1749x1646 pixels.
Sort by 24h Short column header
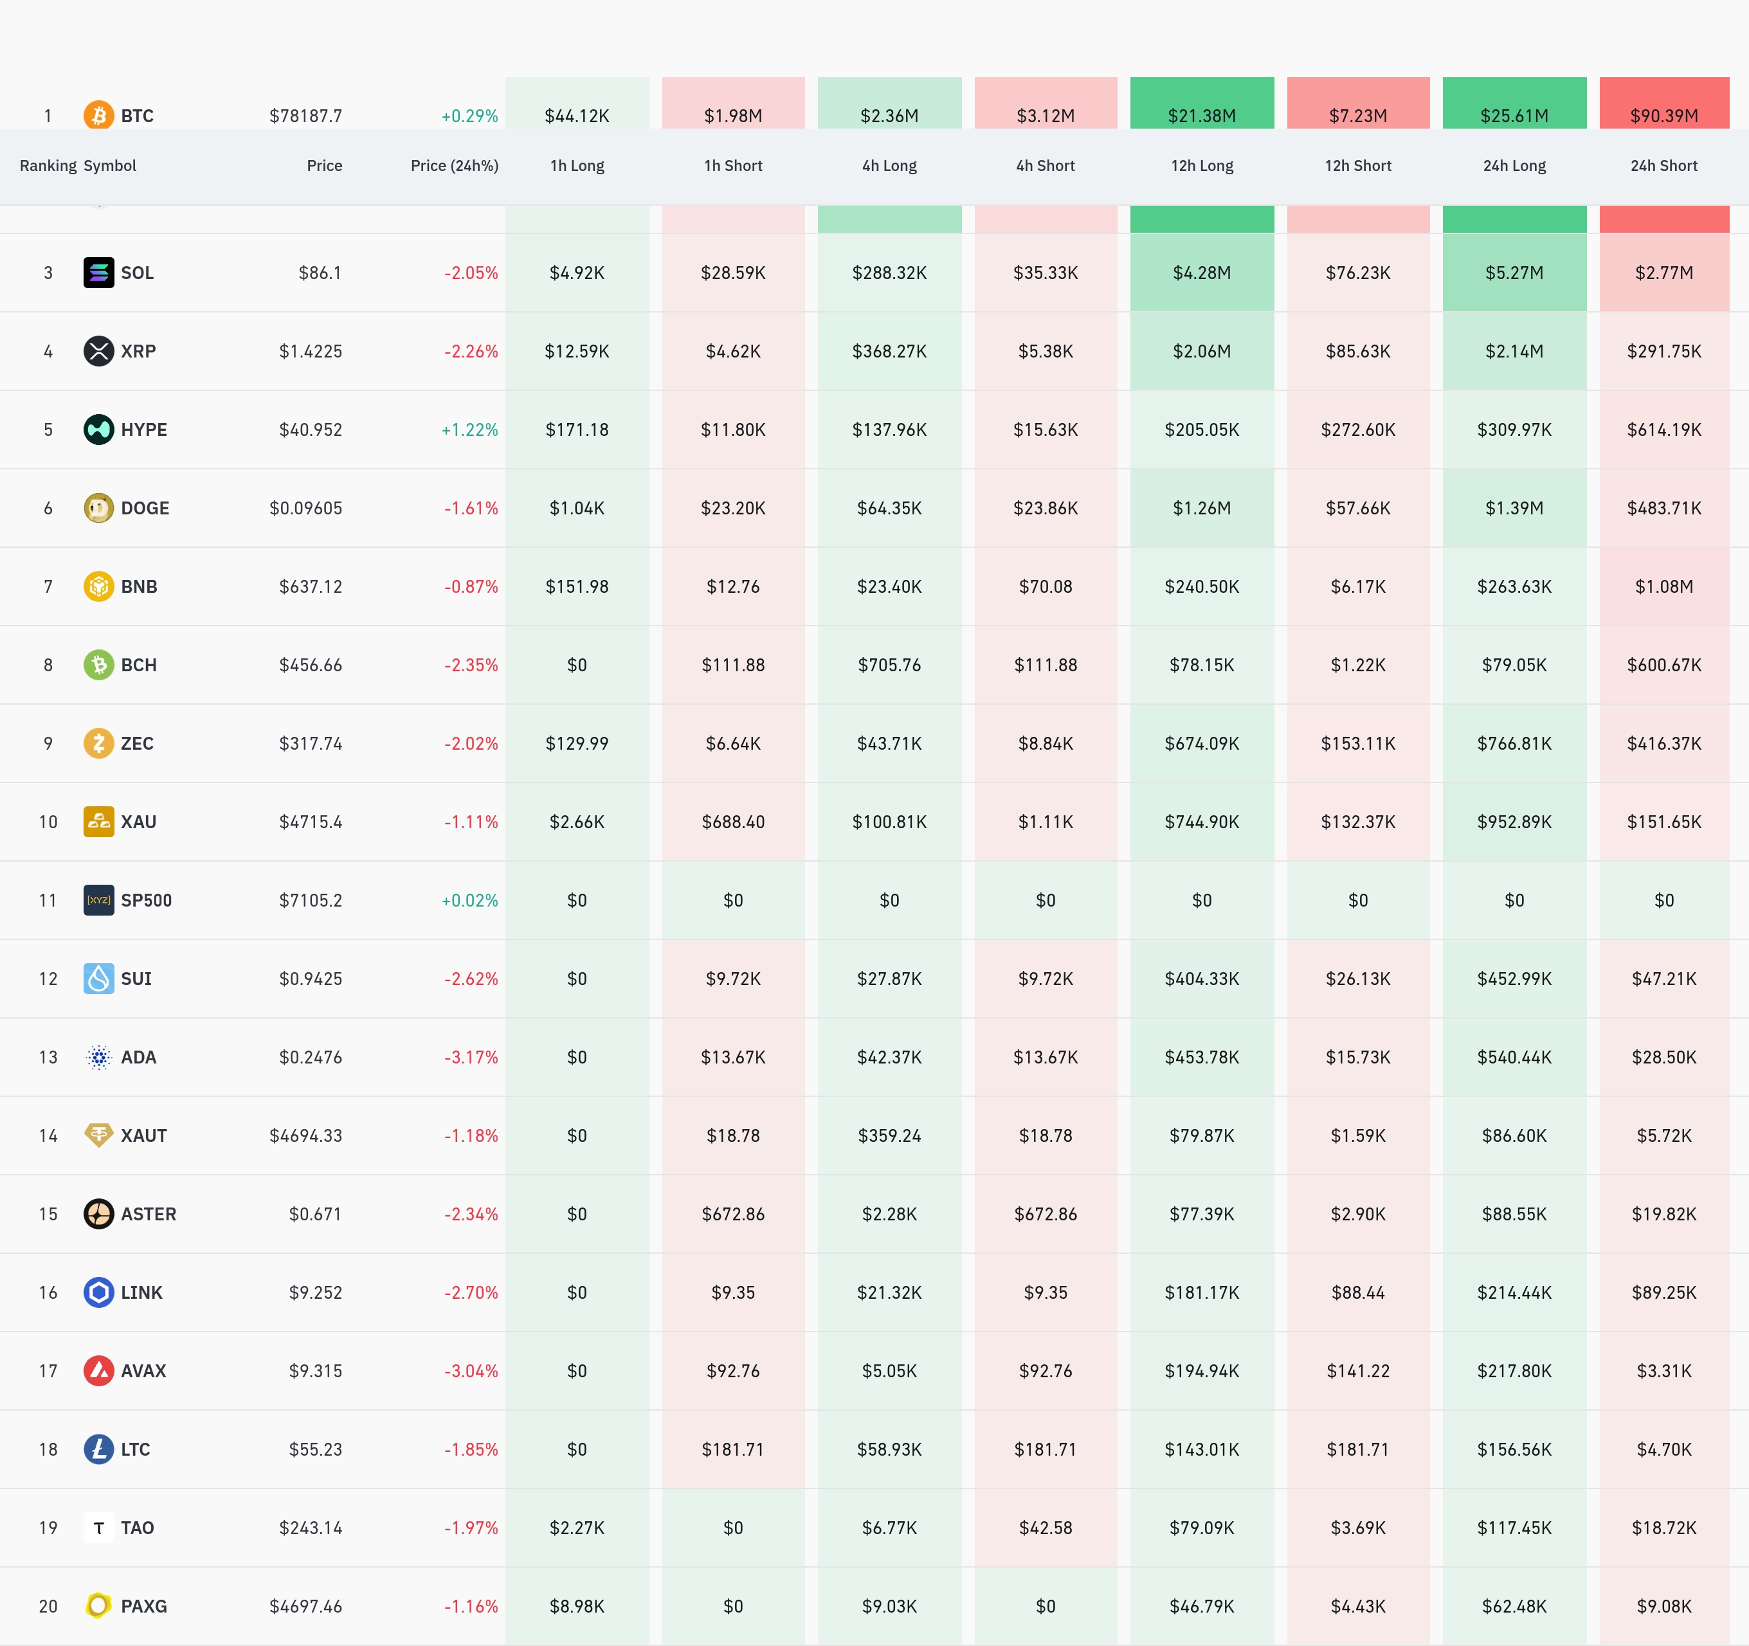click(x=1663, y=165)
